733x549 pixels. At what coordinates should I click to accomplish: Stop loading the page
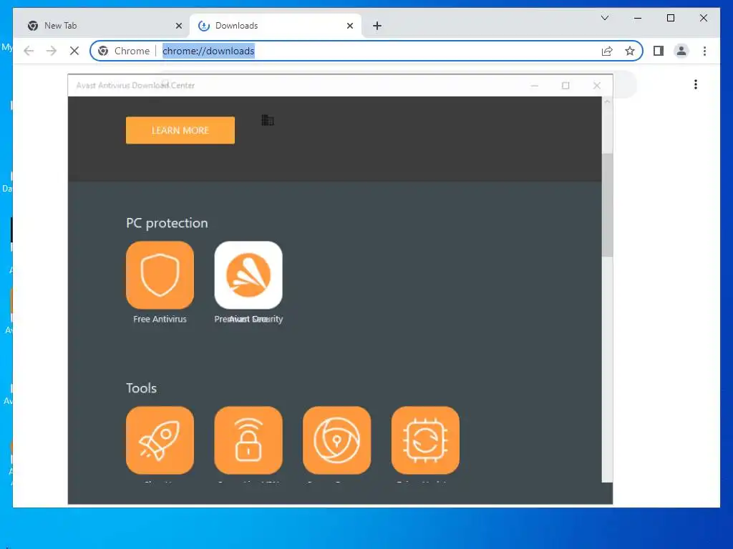[x=74, y=51]
